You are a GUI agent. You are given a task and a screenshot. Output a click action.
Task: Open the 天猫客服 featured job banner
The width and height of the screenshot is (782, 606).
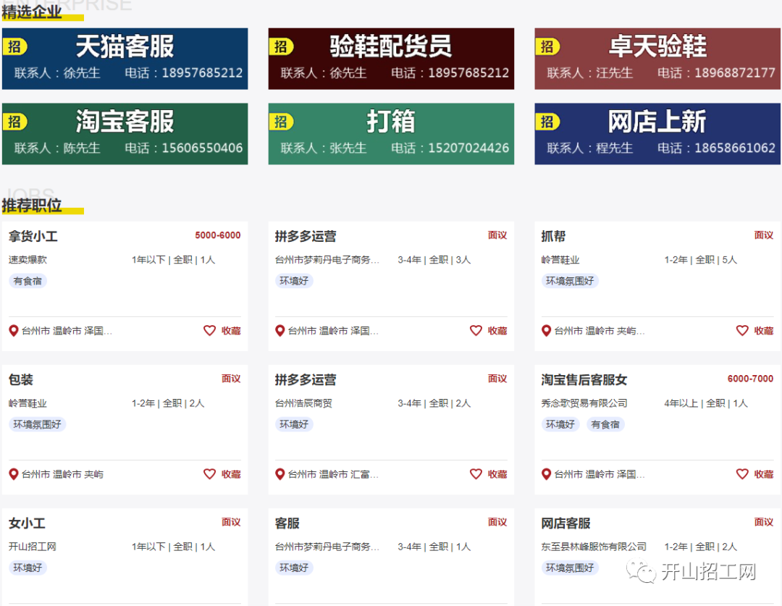pyautogui.click(x=125, y=58)
